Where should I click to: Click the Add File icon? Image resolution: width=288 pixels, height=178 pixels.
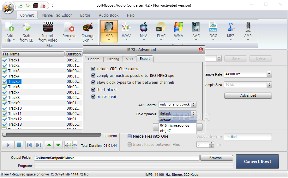click(9, 27)
